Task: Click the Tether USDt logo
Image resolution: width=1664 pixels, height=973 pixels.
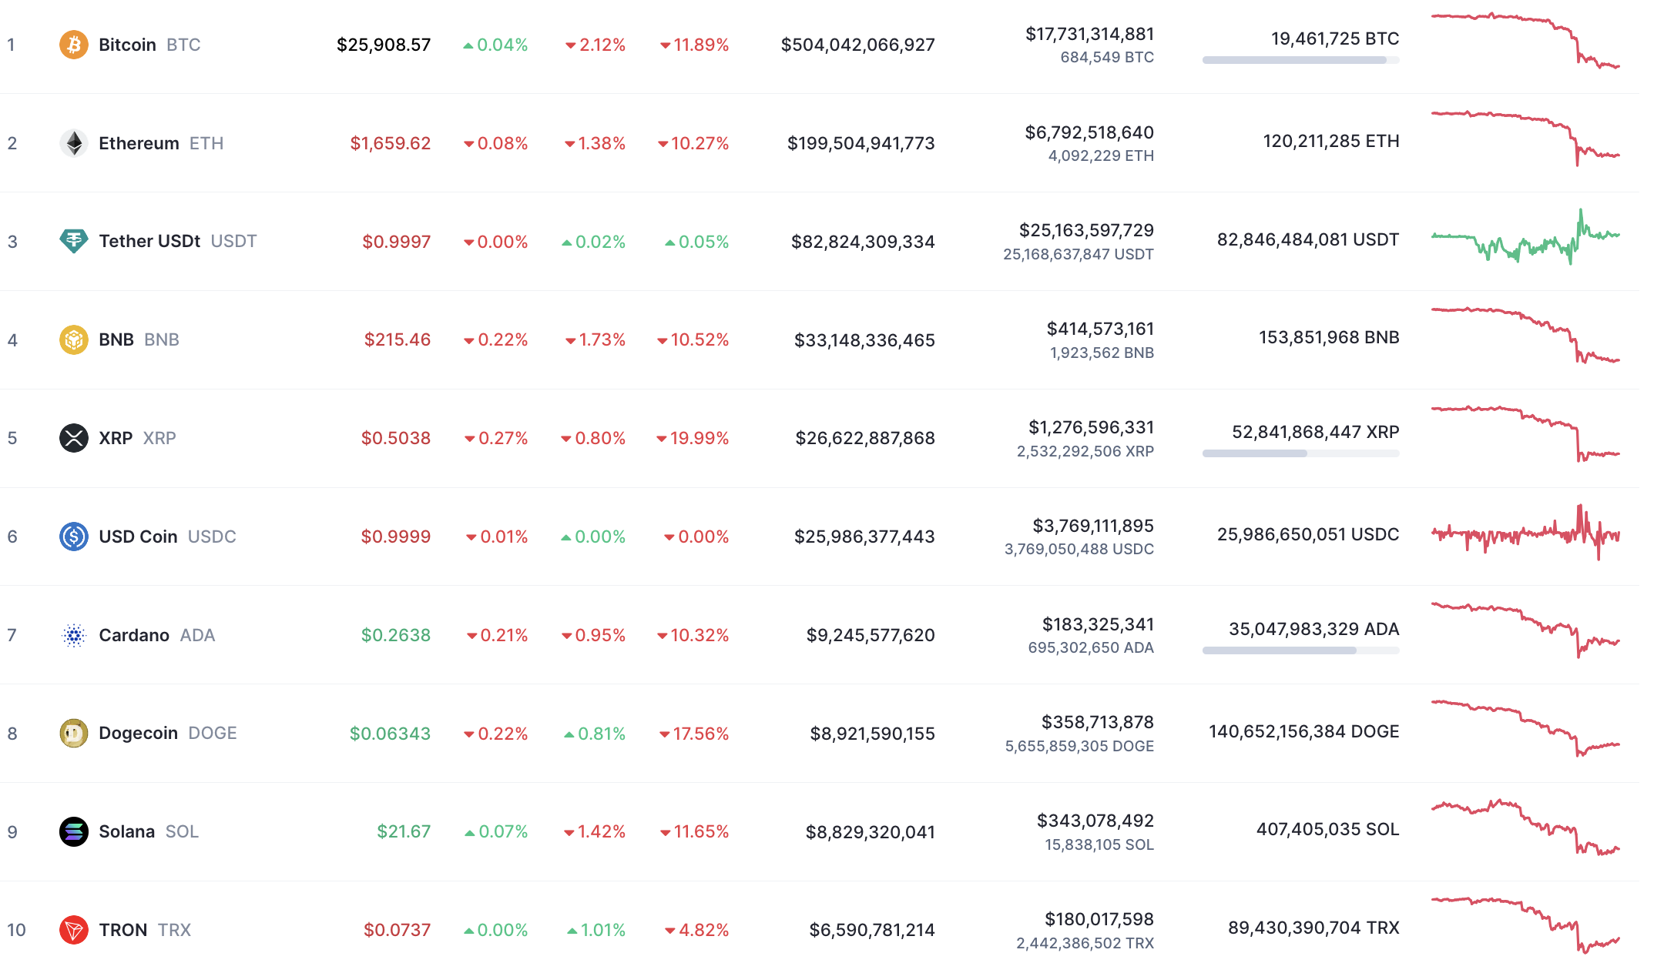Action: point(73,241)
